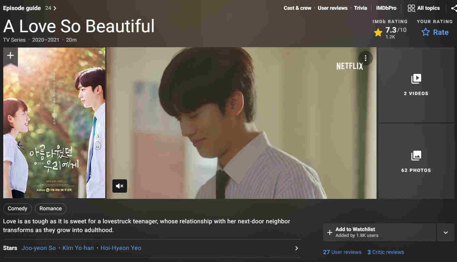Click the Add to Watchlist plus icon

330,232
